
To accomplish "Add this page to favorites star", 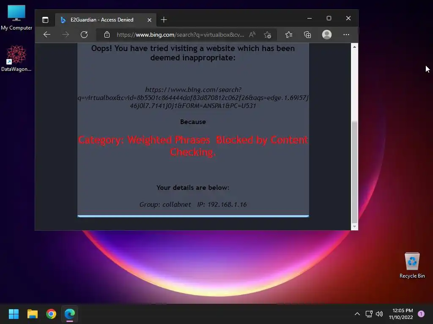I will (267, 35).
